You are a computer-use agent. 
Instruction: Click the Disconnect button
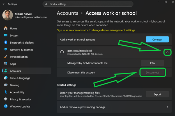(x=152, y=73)
